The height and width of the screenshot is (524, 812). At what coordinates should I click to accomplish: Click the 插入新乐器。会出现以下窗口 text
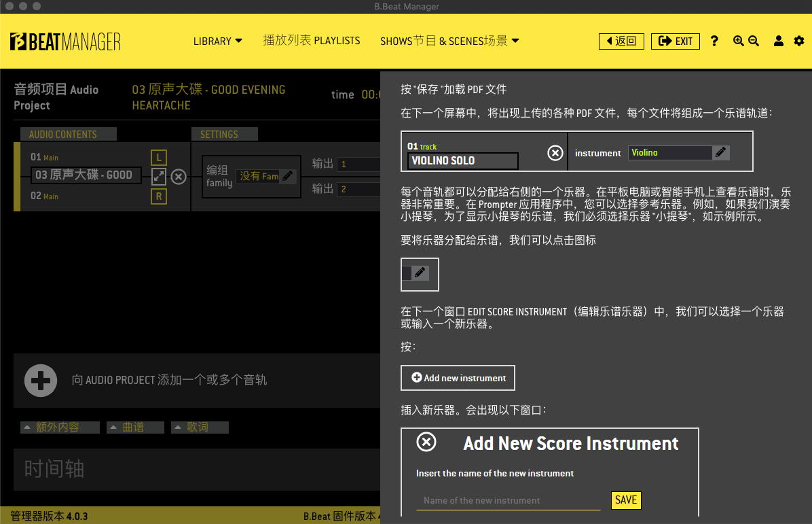tap(473, 410)
